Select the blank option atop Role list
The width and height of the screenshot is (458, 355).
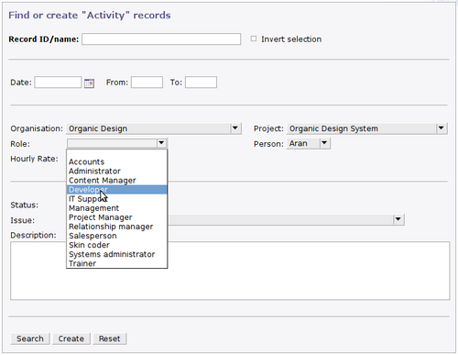[116, 153]
